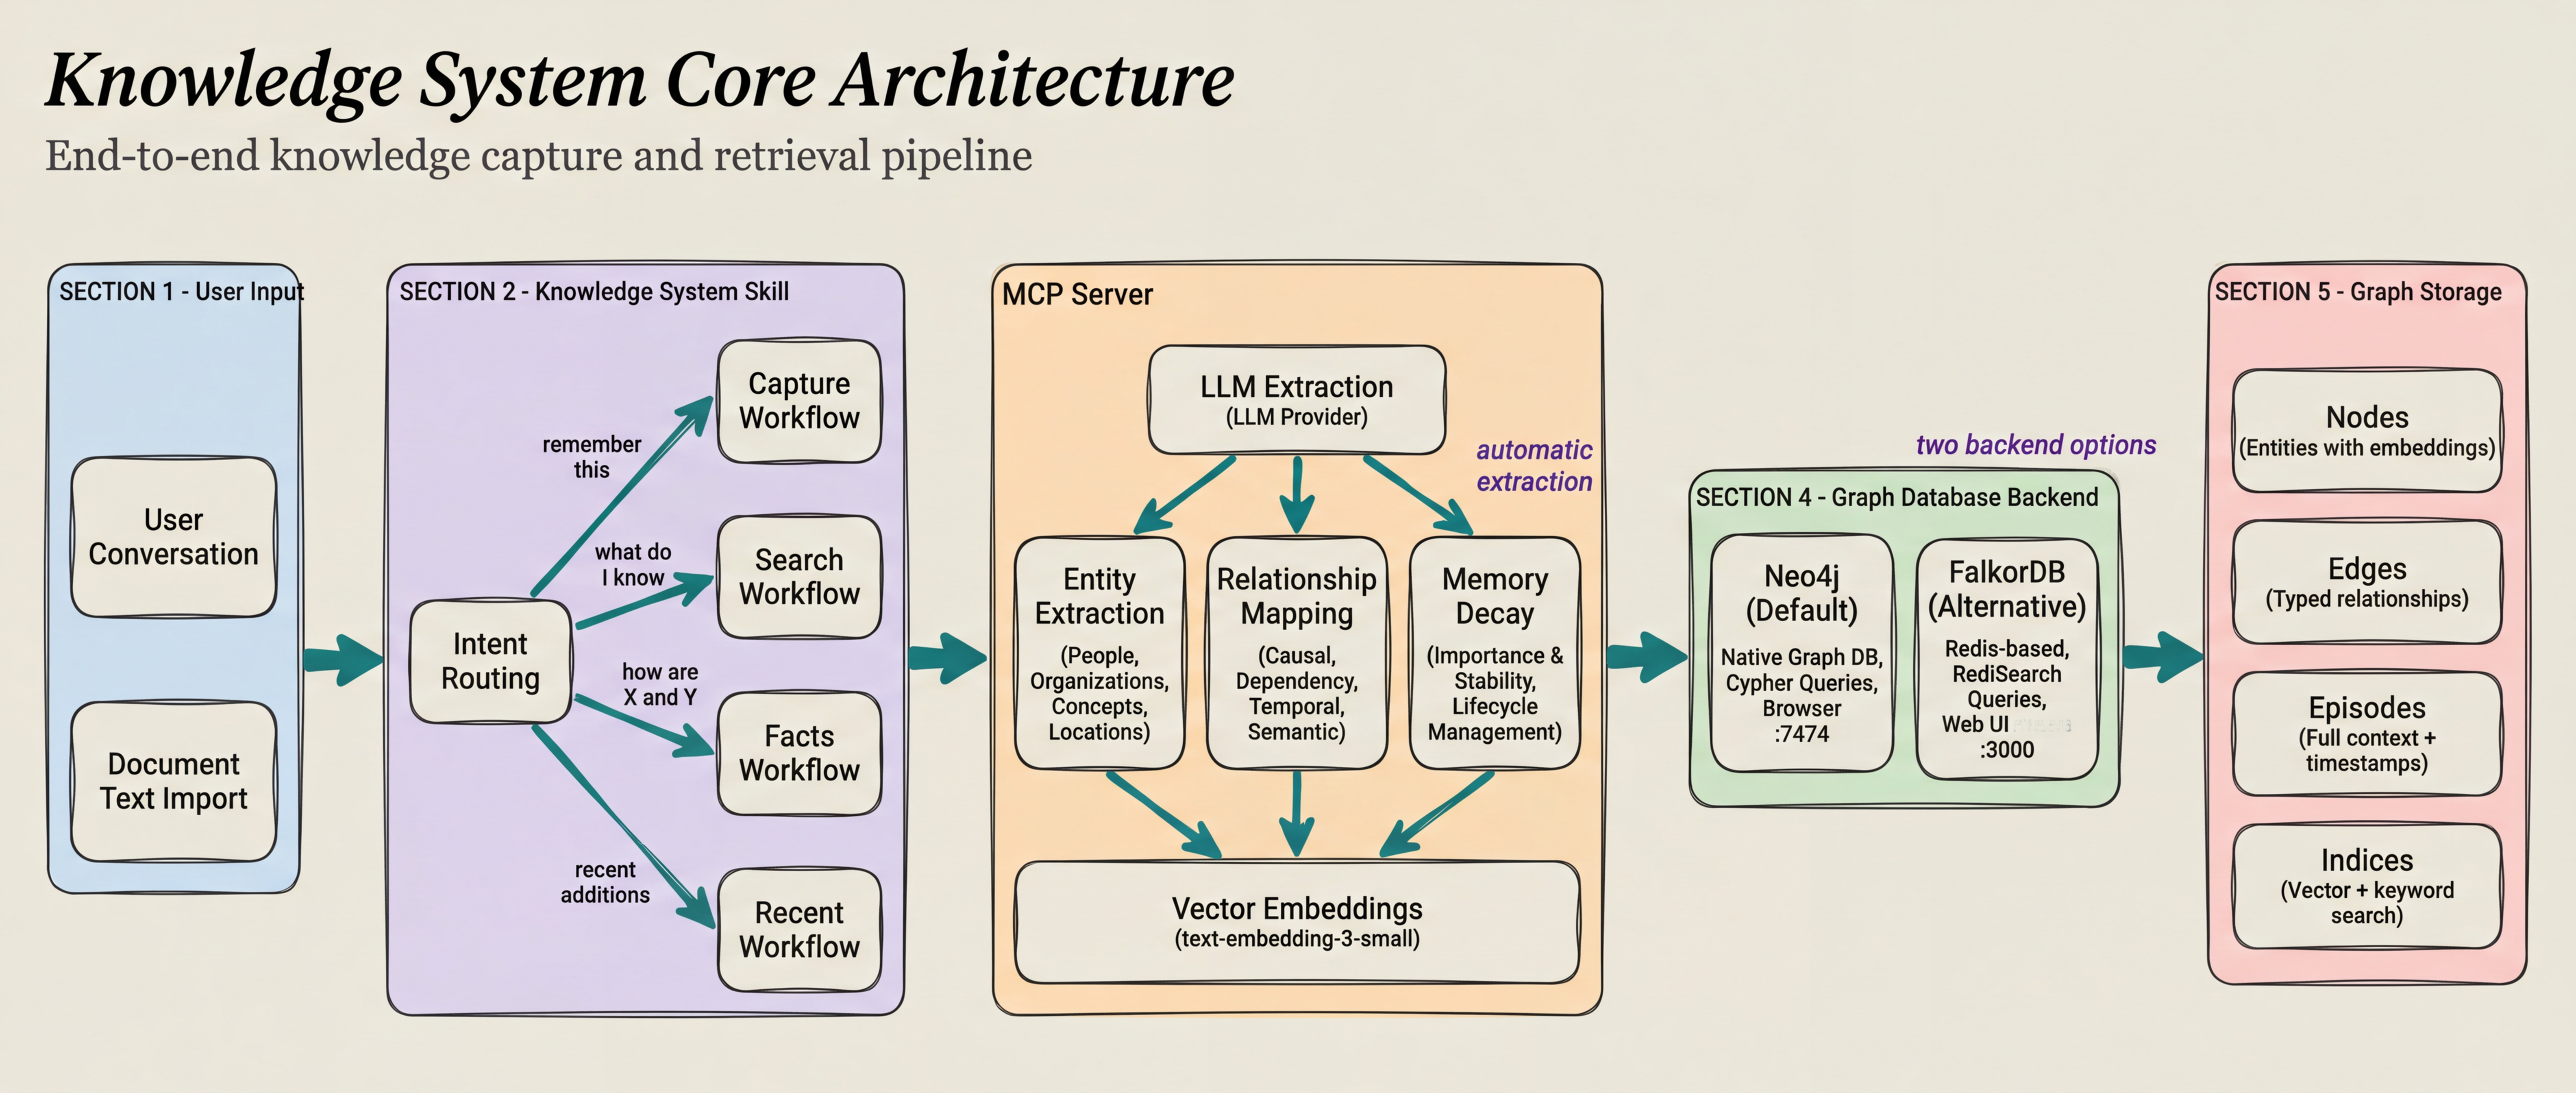Click the Vector Embeddings box

1296,921
